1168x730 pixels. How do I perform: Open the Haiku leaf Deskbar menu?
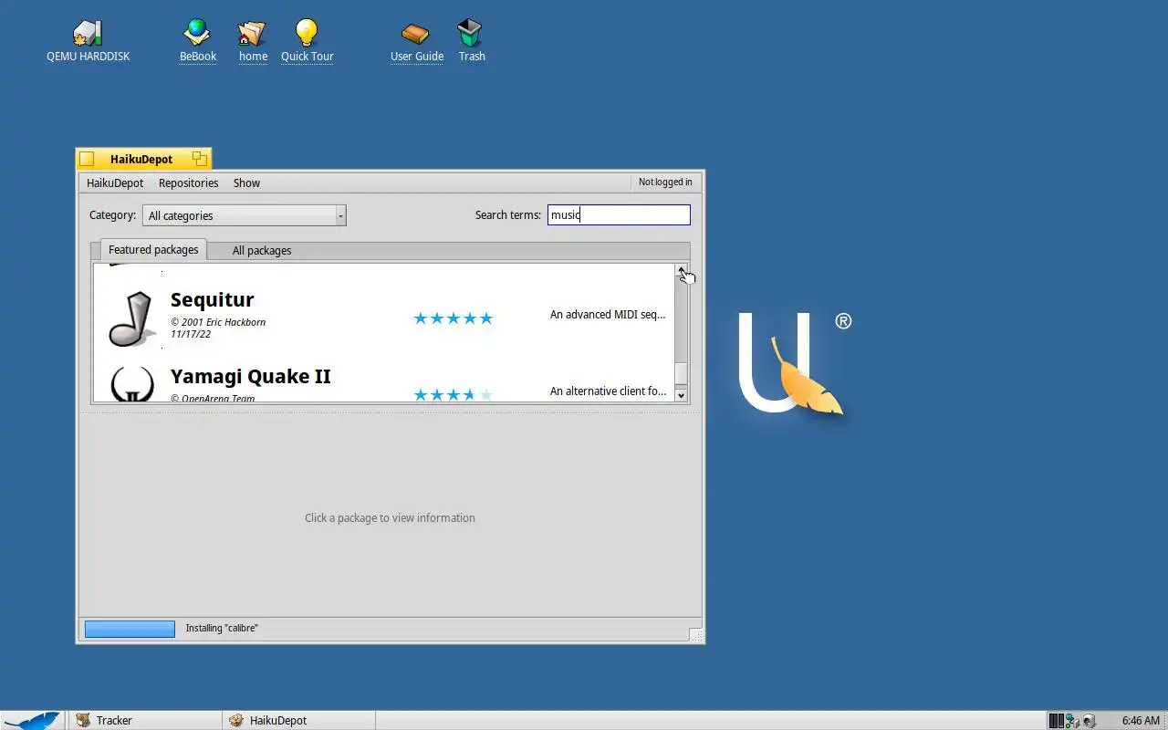click(x=32, y=720)
